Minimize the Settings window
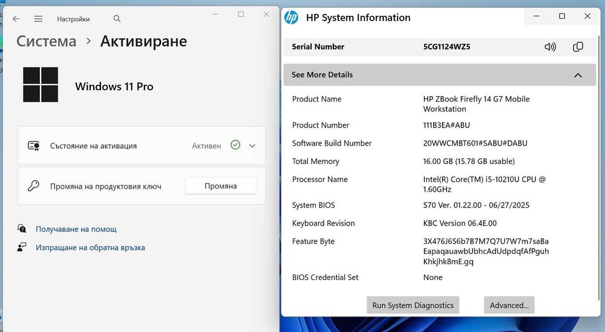The height and width of the screenshot is (332, 605). pos(215,15)
